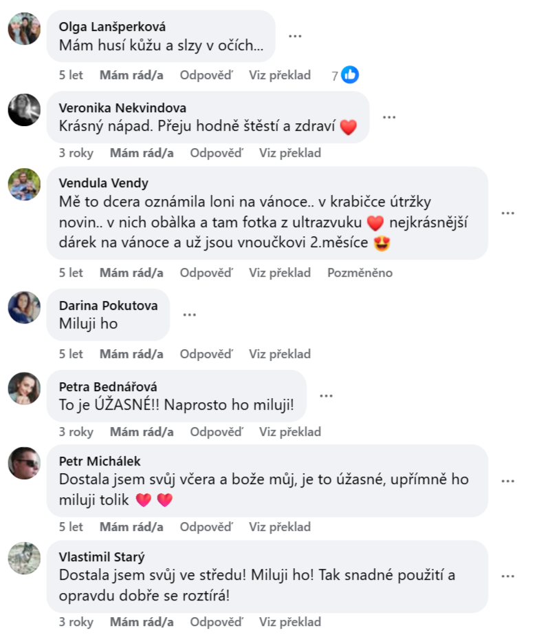The image size is (535, 635).
Task: Open three-dot options on Petra Bednářová's comment
Action: coord(326,396)
